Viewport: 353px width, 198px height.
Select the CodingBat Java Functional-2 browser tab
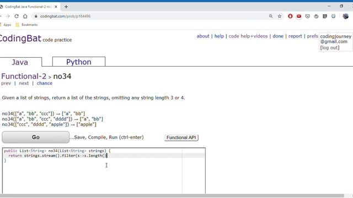(28, 7)
